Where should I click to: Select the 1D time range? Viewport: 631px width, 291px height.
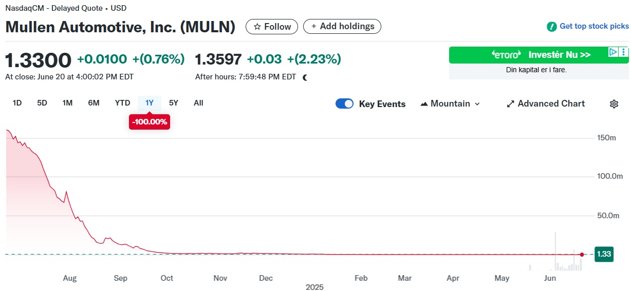click(x=17, y=103)
